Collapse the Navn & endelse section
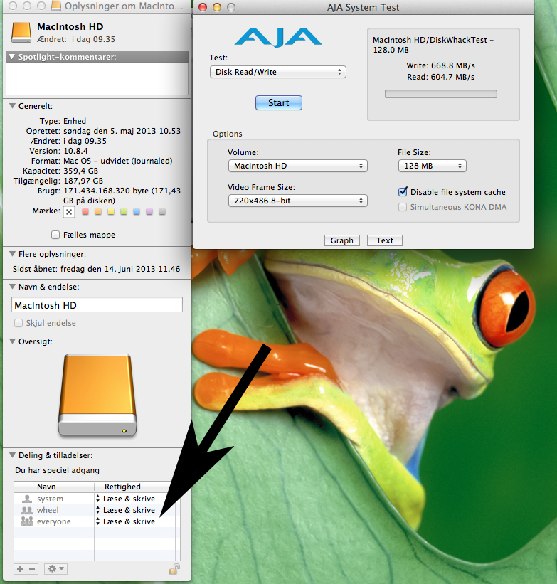 [12, 287]
